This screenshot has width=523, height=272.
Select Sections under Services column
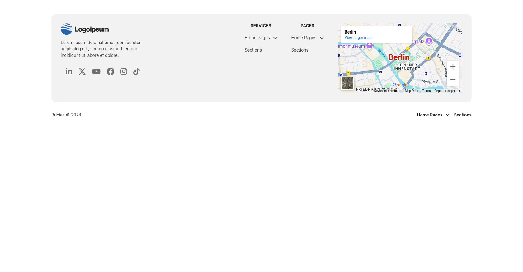point(253,50)
